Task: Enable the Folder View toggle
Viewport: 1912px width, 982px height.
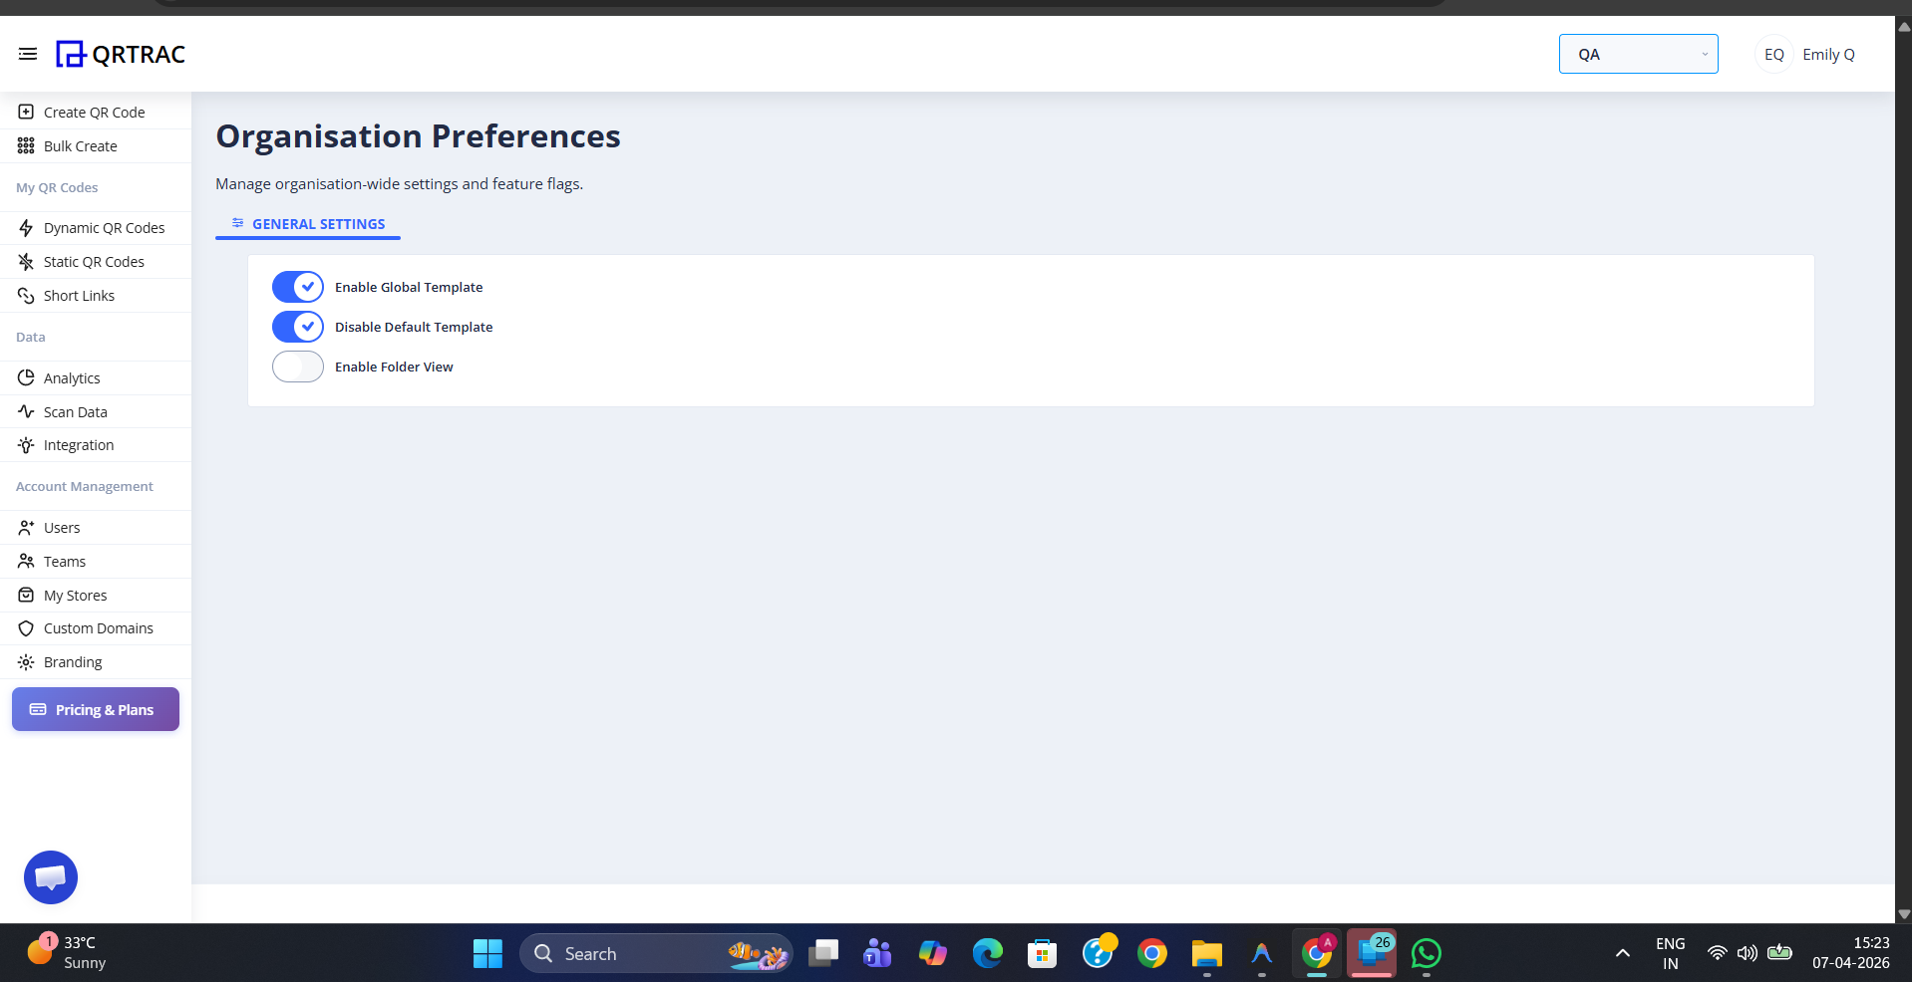Action: coord(297,367)
